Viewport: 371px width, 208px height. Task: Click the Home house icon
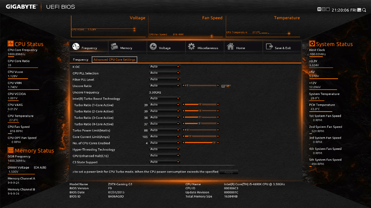(230, 47)
